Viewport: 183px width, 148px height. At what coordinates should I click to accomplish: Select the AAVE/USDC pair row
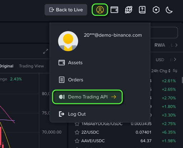(x=125, y=141)
